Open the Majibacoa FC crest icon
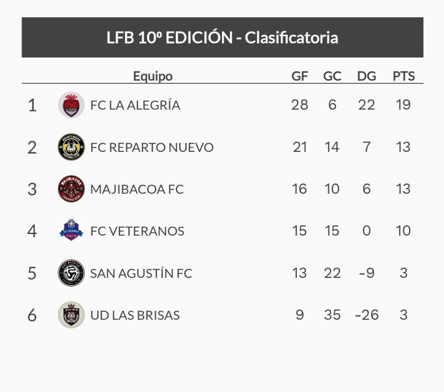The width and height of the screenshot is (444, 392). (71, 189)
